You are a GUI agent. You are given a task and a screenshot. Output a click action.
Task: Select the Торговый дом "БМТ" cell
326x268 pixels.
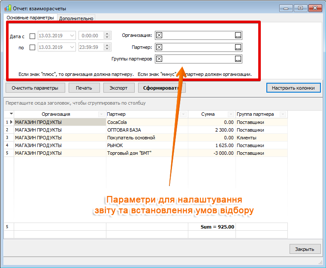[x=147, y=153]
